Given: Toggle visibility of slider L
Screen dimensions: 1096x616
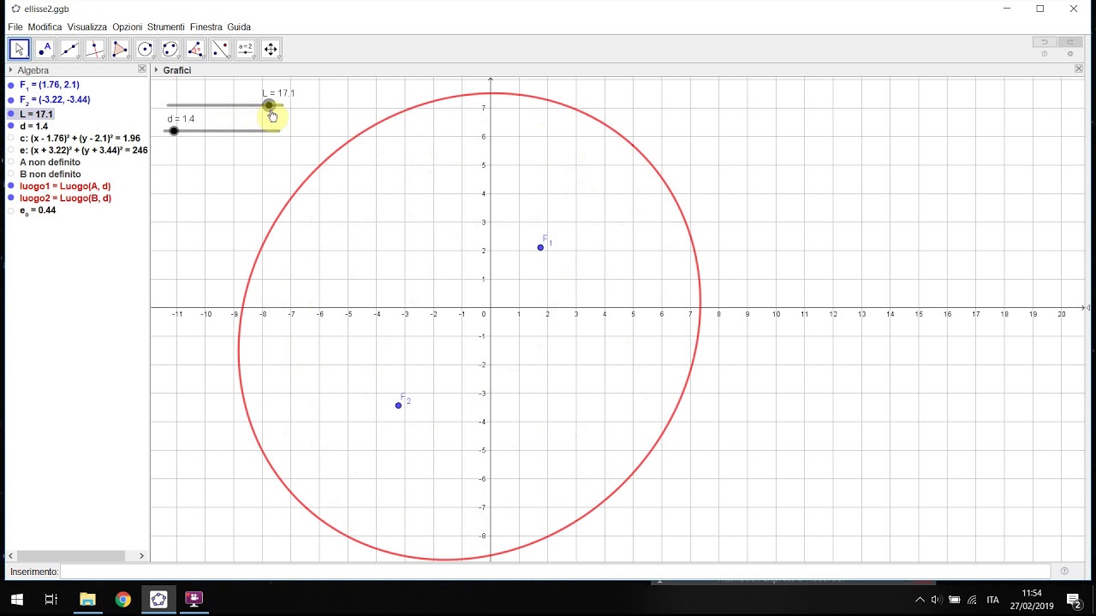Looking at the screenshot, I should click(11, 114).
